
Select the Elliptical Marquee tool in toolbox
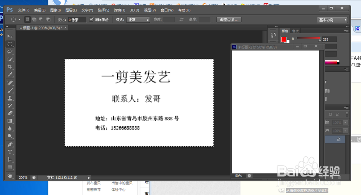click(x=10, y=44)
